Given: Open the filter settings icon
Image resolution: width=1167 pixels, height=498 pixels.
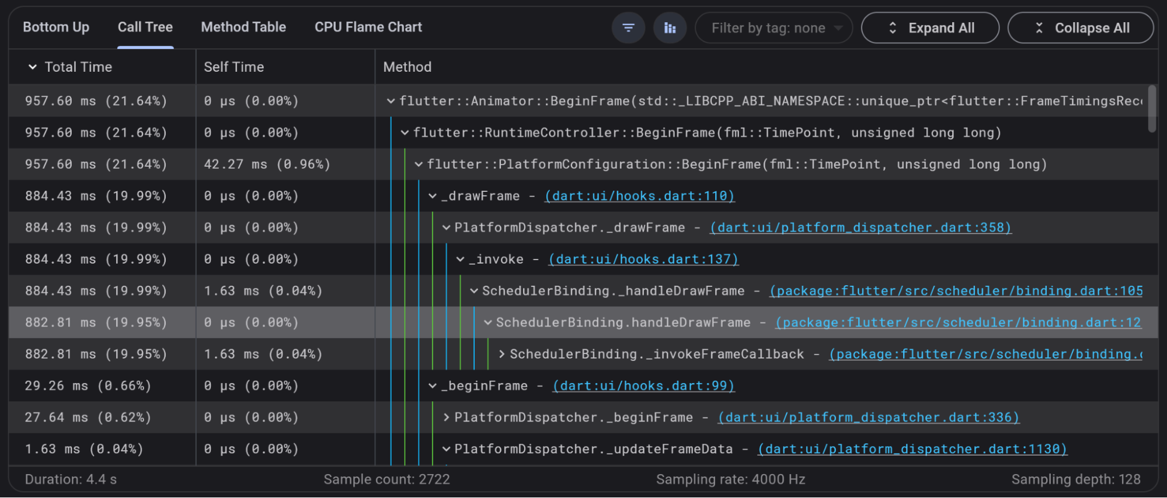Looking at the screenshot, I should 628,28.
